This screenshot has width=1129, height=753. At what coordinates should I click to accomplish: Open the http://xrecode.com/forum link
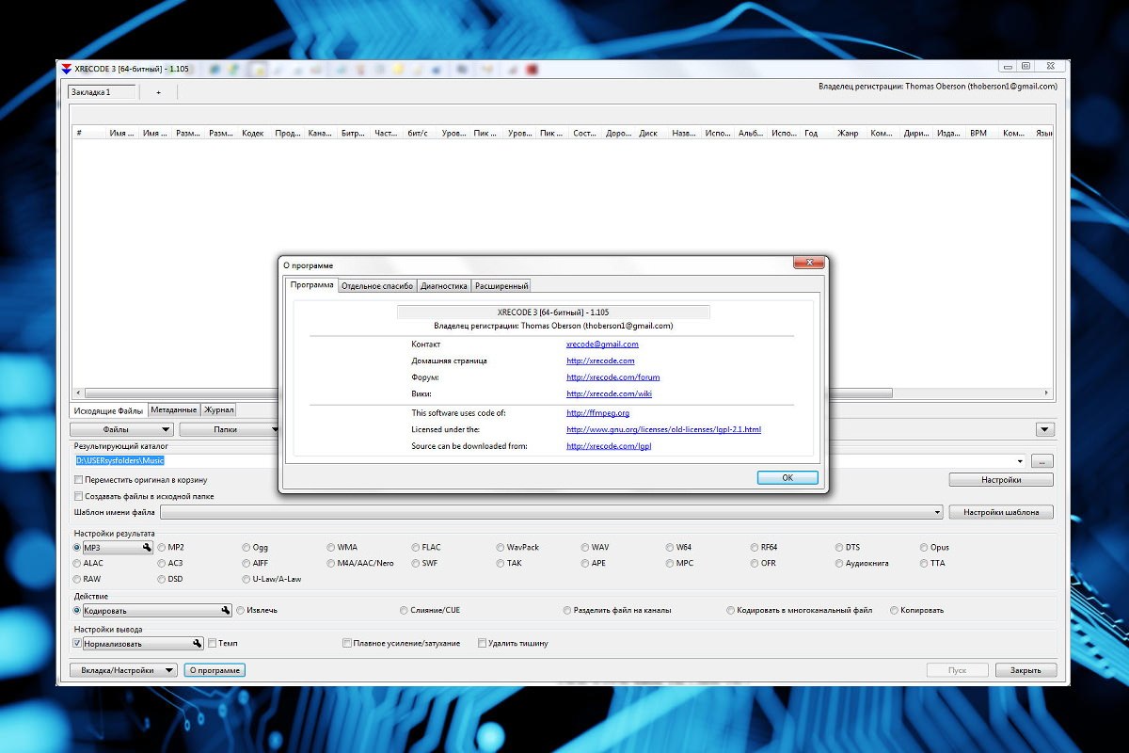tap(612, 377)
